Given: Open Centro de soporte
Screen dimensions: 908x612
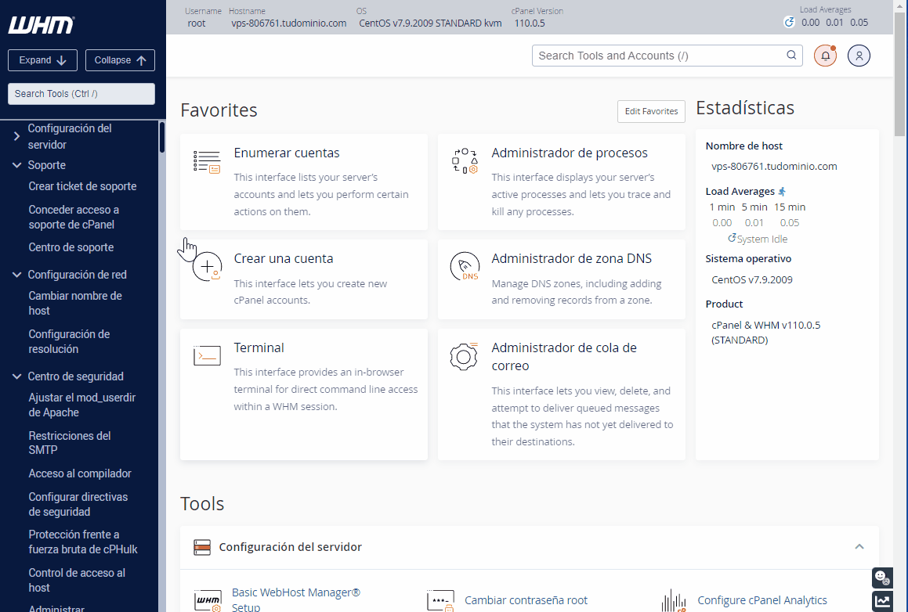Looking at the screenshot, I should (x=71, y=247).
